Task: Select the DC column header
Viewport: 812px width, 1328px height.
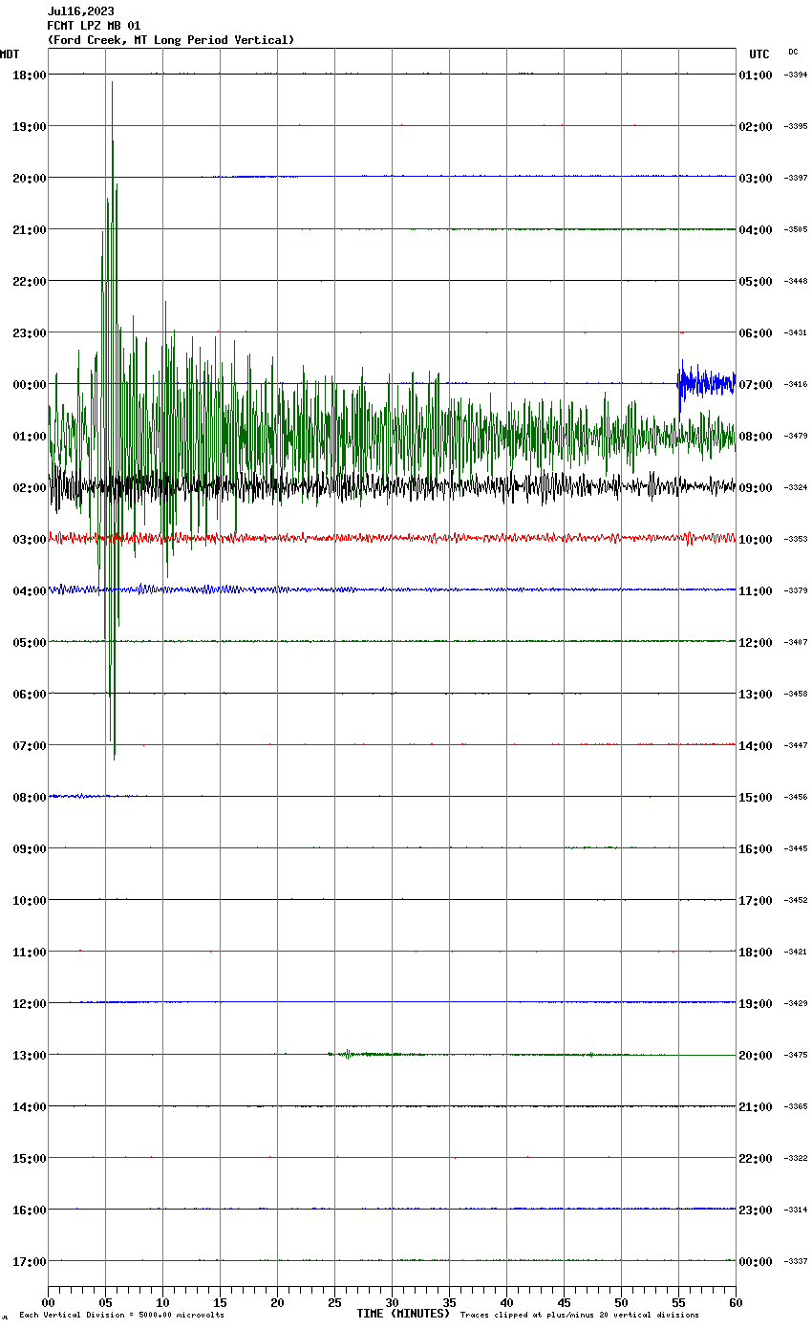Action: tap(793, 52)
